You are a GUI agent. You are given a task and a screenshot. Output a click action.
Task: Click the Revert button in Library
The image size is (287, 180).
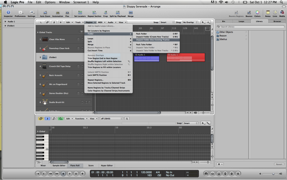(279, 164)
